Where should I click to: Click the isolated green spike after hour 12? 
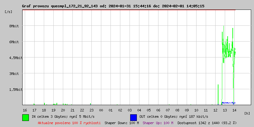tap(218, 95)
